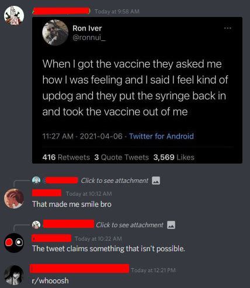Click the Ron Iver display name
Viewport: 250px width, 288px height.
point(87,28)
